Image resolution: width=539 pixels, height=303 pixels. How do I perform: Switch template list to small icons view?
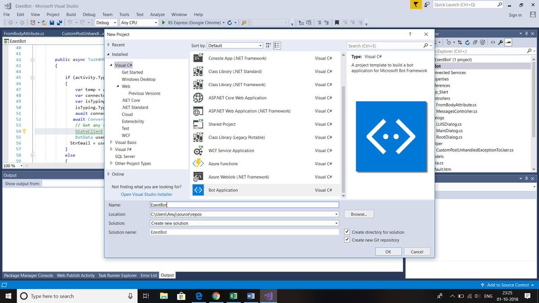click(x=268, y=45)
